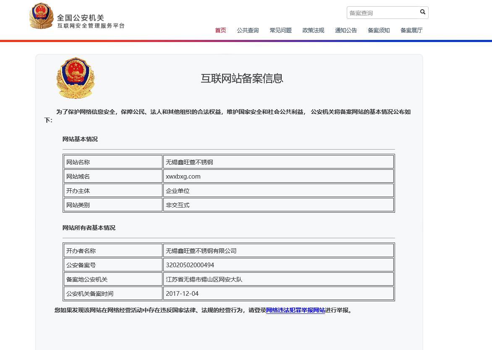492x350 pixels.
Task: Select record number 32020502000494
Action: point(278,265)
